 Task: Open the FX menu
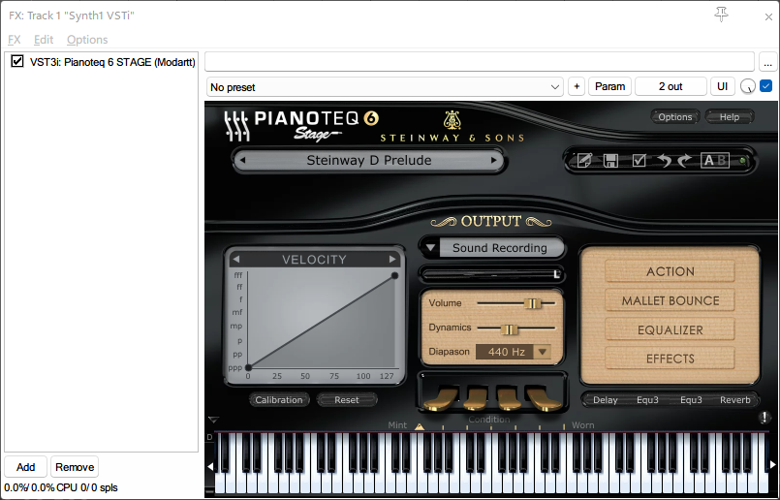click(14, 40)
